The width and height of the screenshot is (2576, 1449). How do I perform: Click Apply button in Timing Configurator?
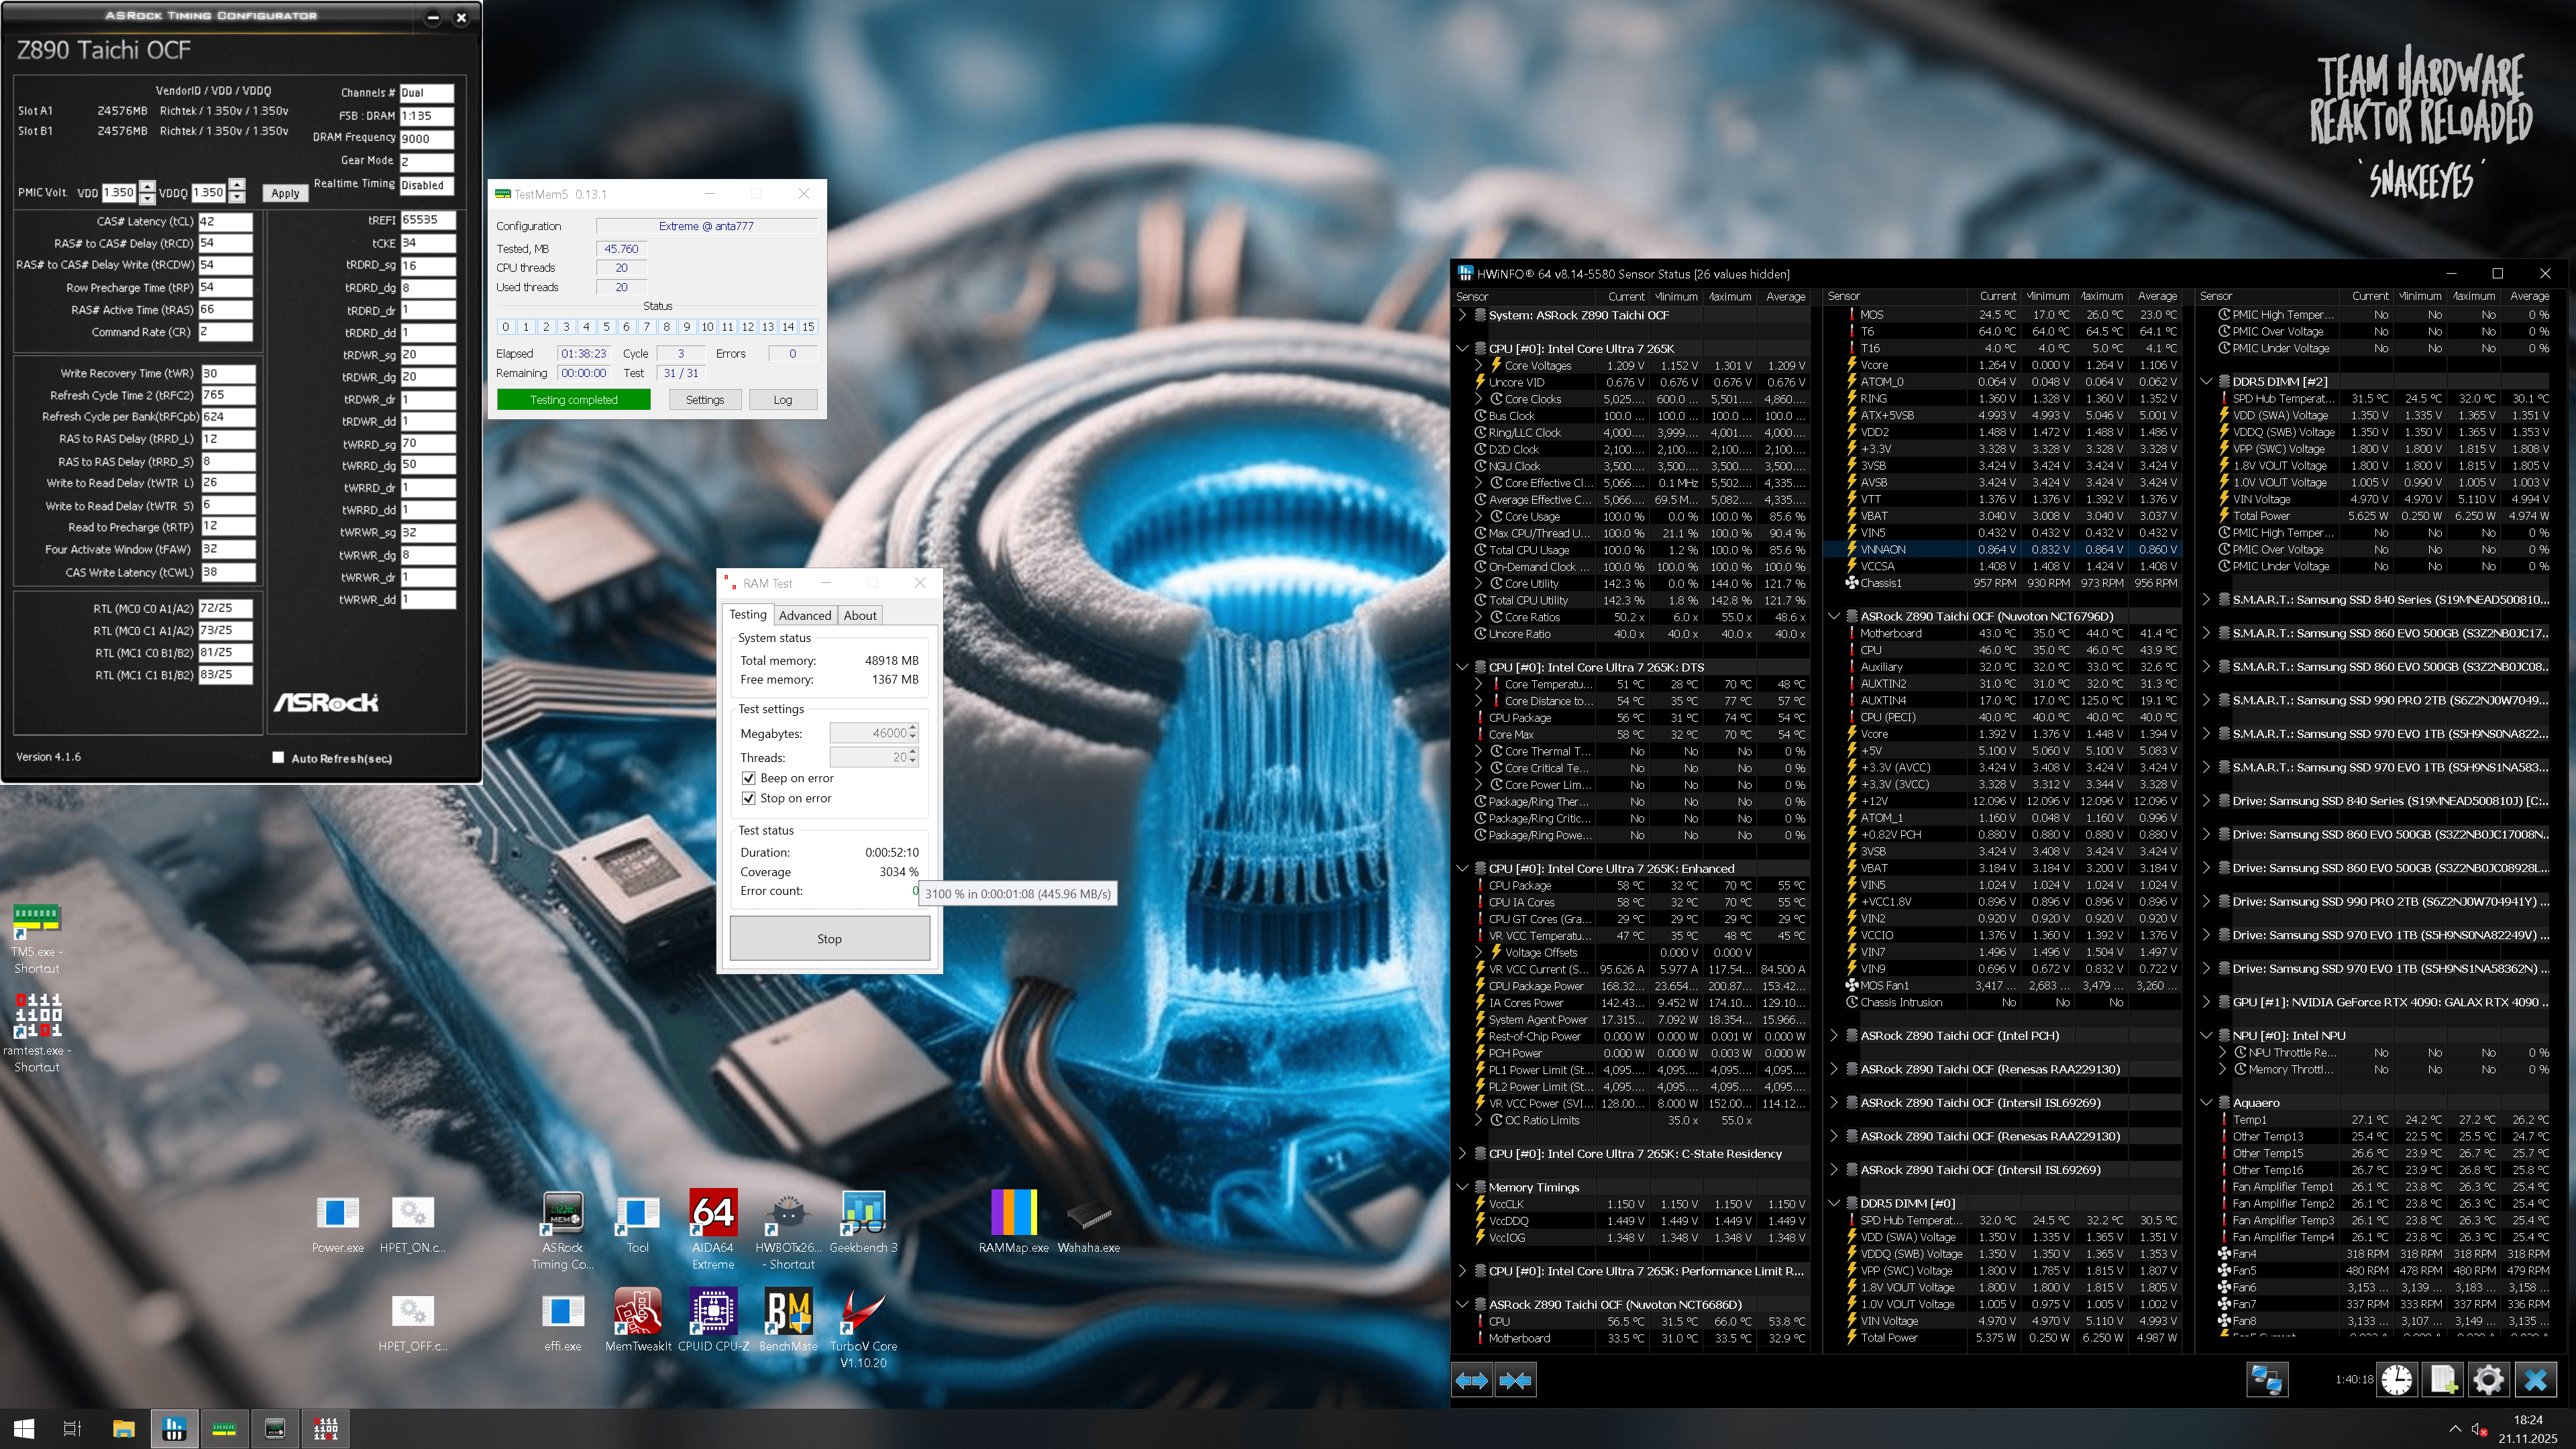click(x=285, y=193)
